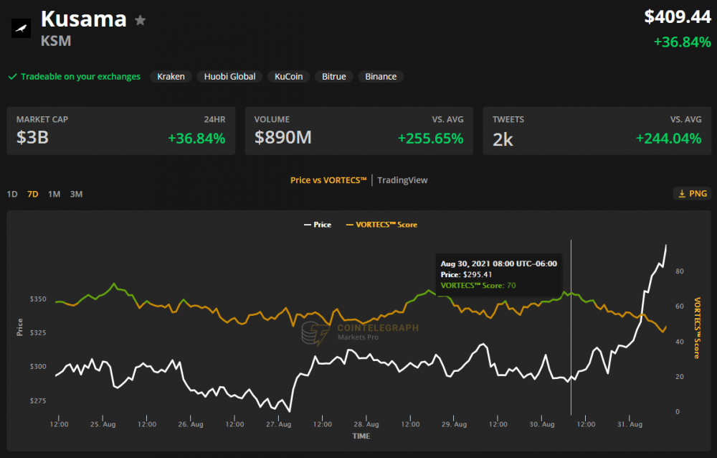Click the $275 price axis label

pos(38,401)
